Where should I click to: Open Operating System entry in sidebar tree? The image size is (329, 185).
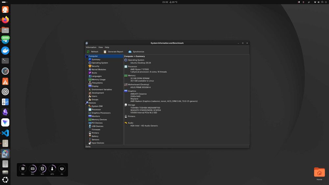(x=100, y=63)
